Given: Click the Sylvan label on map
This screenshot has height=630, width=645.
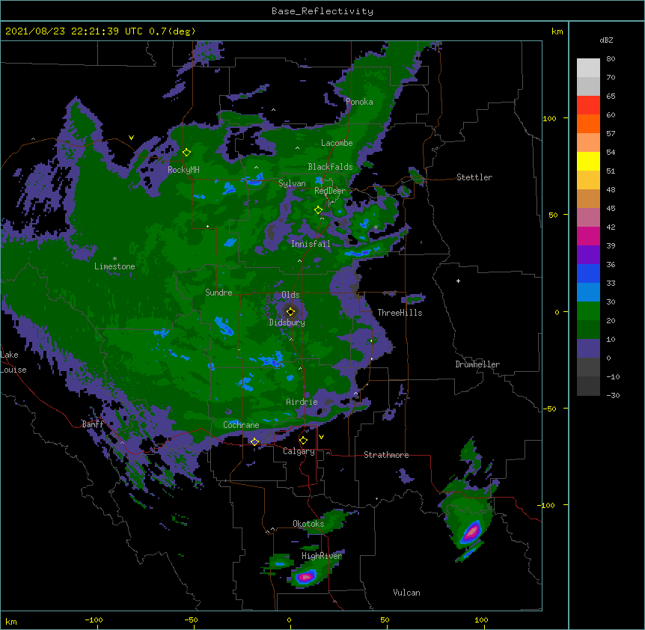Looking at the screenshot, I should (x=292, y=183).
